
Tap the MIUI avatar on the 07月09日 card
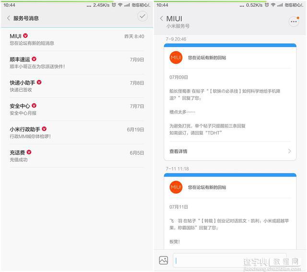click(x=176, y=58)
